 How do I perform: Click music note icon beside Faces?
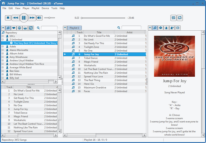[73, 91]
